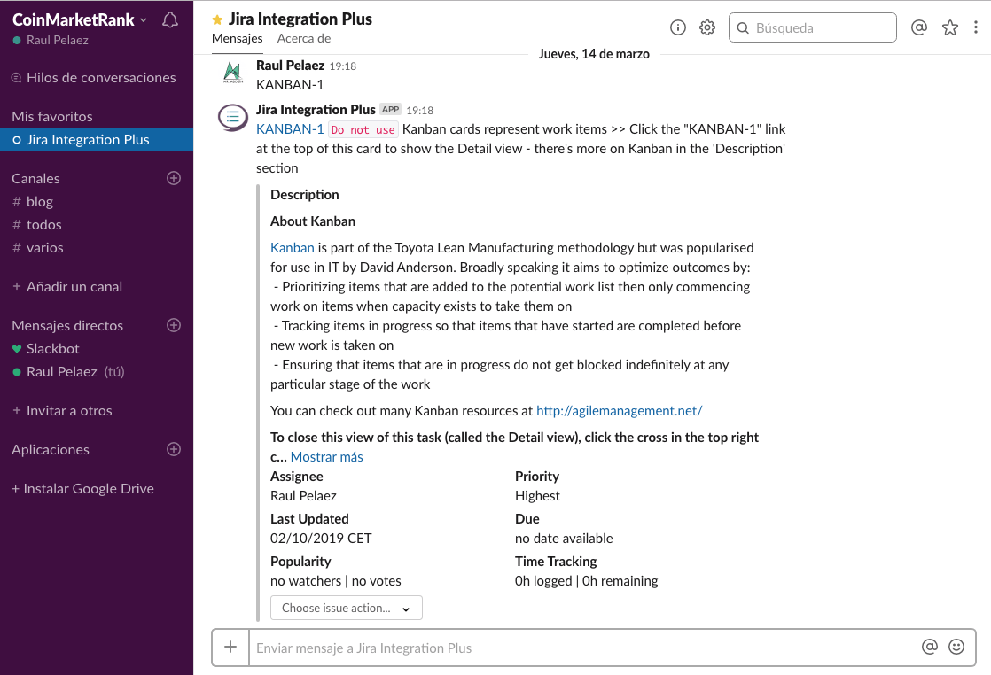Open starred items star icon
This screenshot has width=991, height=675.
point(950,27)
